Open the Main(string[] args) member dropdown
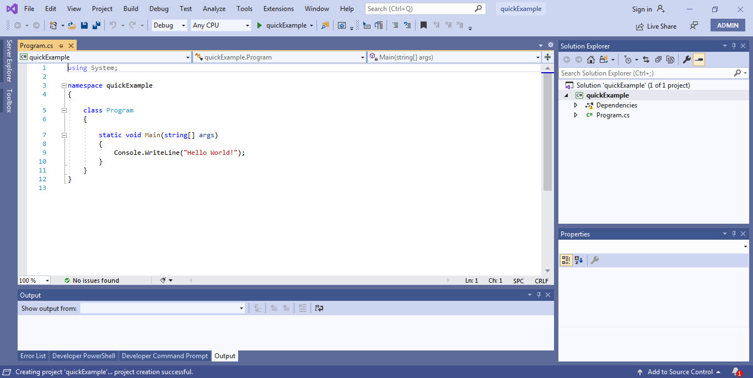 point(455,57)
